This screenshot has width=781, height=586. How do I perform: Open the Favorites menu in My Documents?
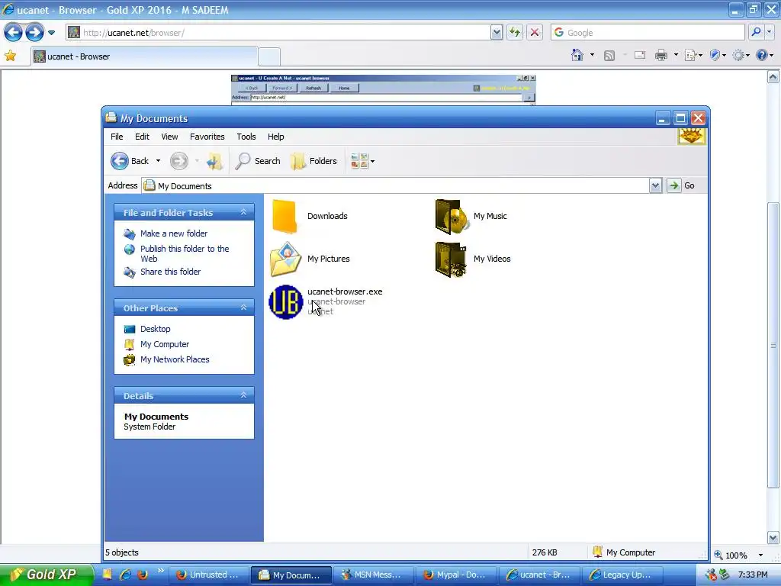(207, 137)
